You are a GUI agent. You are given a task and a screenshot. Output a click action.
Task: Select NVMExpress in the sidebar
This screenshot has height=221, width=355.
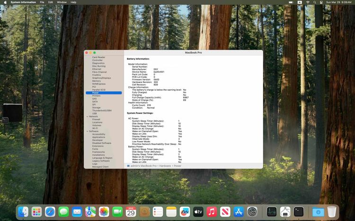[99, 84]
